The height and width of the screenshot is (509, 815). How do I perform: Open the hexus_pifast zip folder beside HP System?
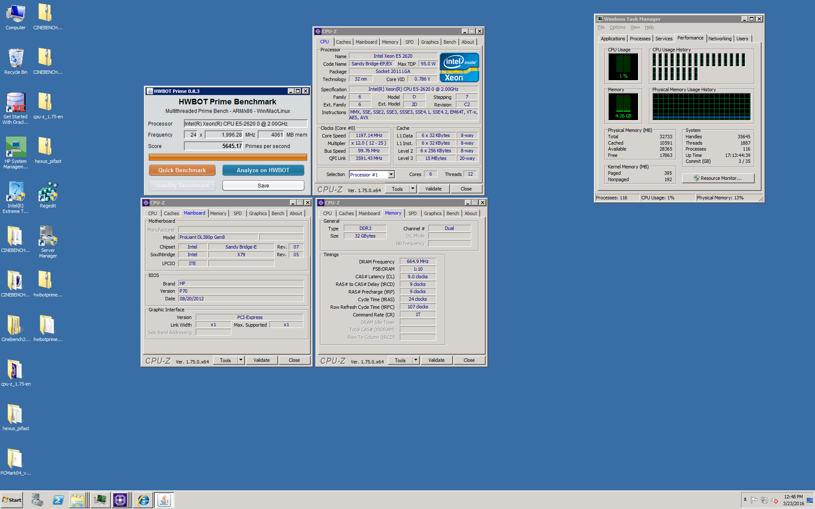pos(48,149)
